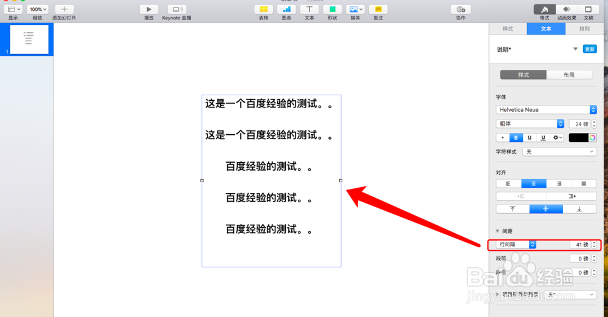Justify the text alignment
This screenshot has height=317, width=608.
[x=584, y=183]
